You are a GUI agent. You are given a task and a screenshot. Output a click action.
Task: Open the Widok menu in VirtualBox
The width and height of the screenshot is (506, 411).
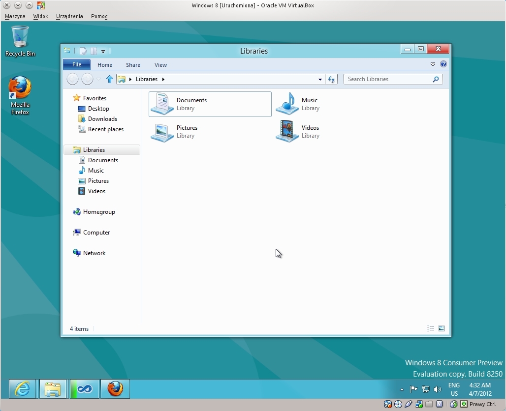point(41,16)
